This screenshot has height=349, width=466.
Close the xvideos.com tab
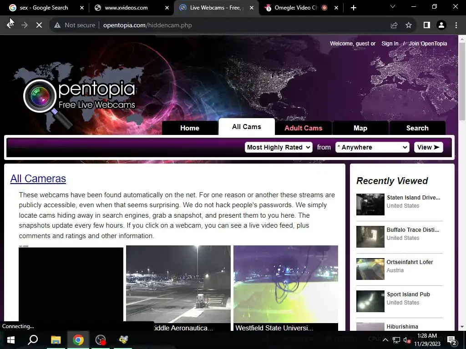pos(167,8)
